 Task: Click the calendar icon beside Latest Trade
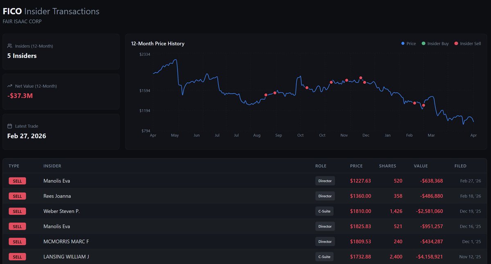coord(9,126)
